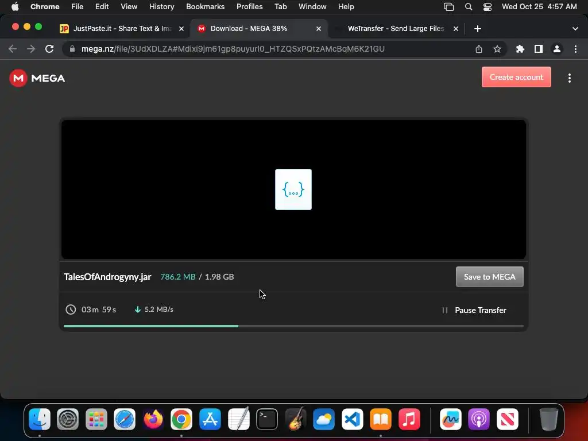This screenshot has height=441, width=588.
Task: Open the Edit menu
Action: coord(102,6)
